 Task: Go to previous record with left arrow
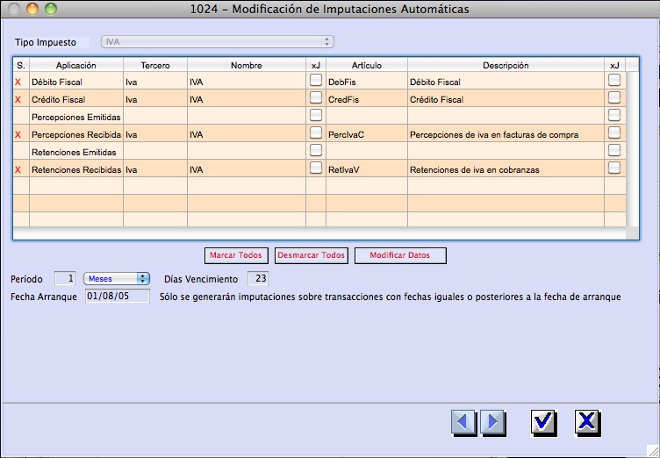pyautogui.click(x=463, y=422)
